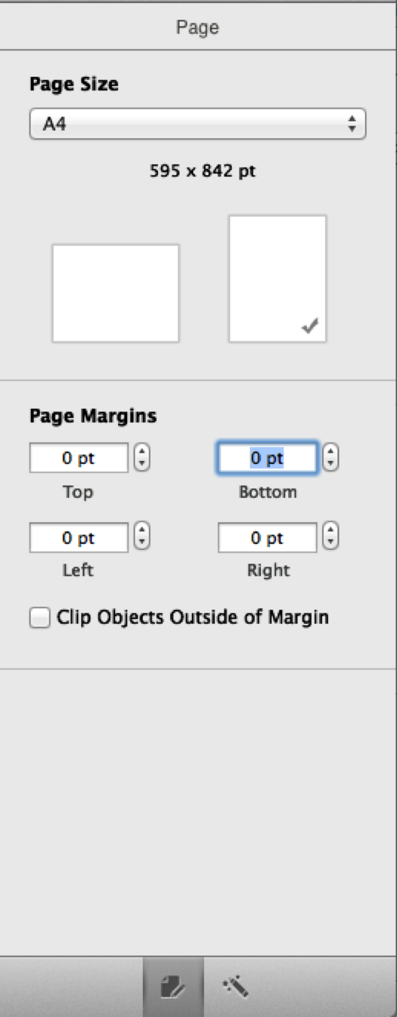The width and height of the screenshot is (398, 1017).
Task: Decrease the Bottom margin with stepper down arrow
Action: 331,464
